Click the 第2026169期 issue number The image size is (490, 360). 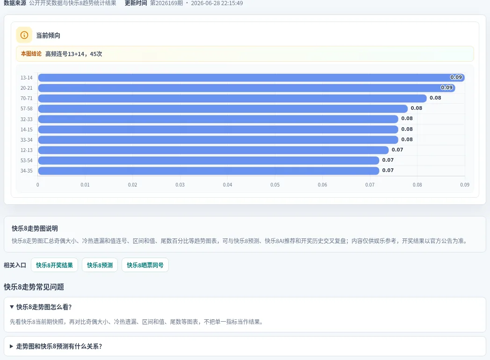click(166, 3)
